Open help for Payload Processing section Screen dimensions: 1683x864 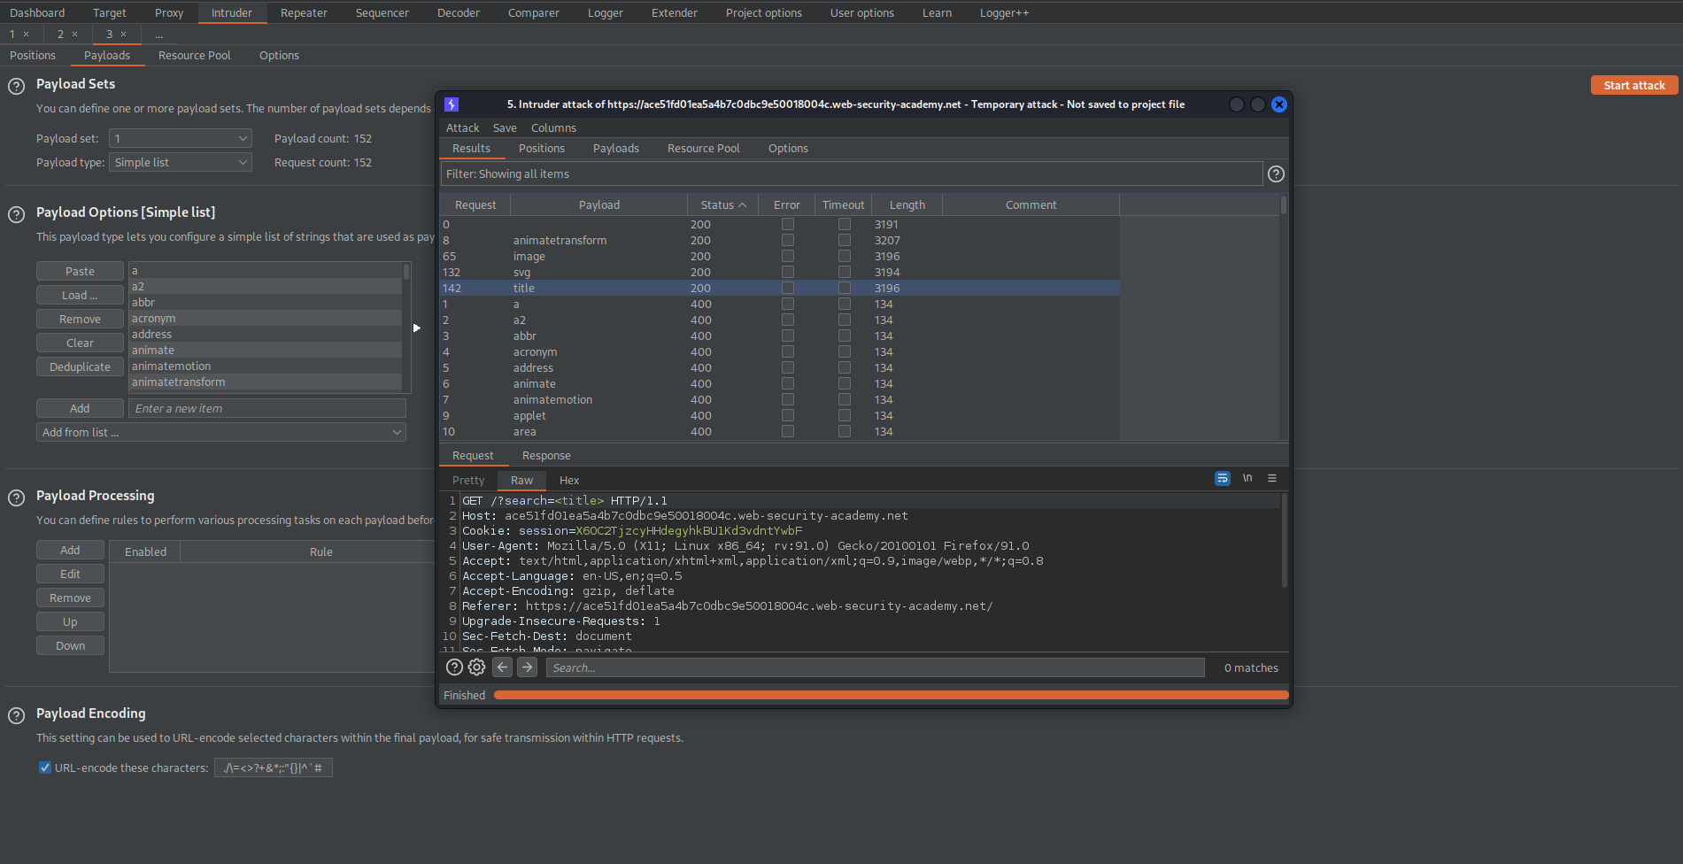(x=16, y=498)
